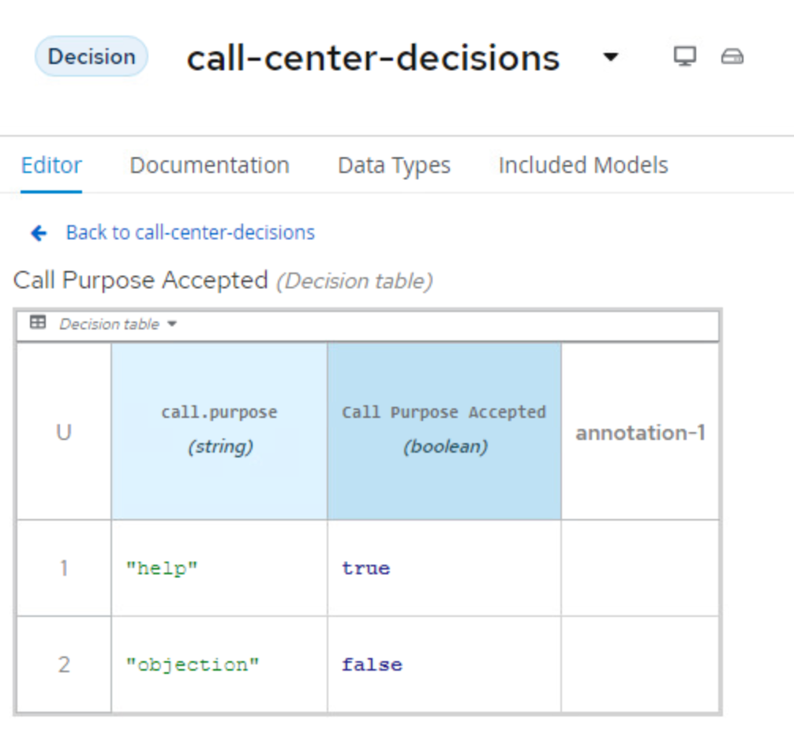
Task: Click the call-center-decisions page title
Action: (x=373, y=58)
